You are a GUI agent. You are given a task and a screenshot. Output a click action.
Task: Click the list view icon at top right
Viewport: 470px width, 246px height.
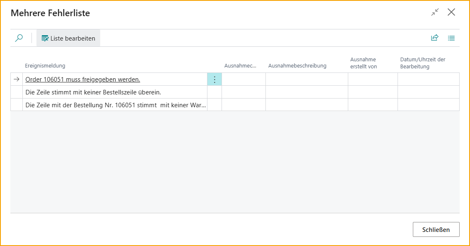[x=451, y=38]
